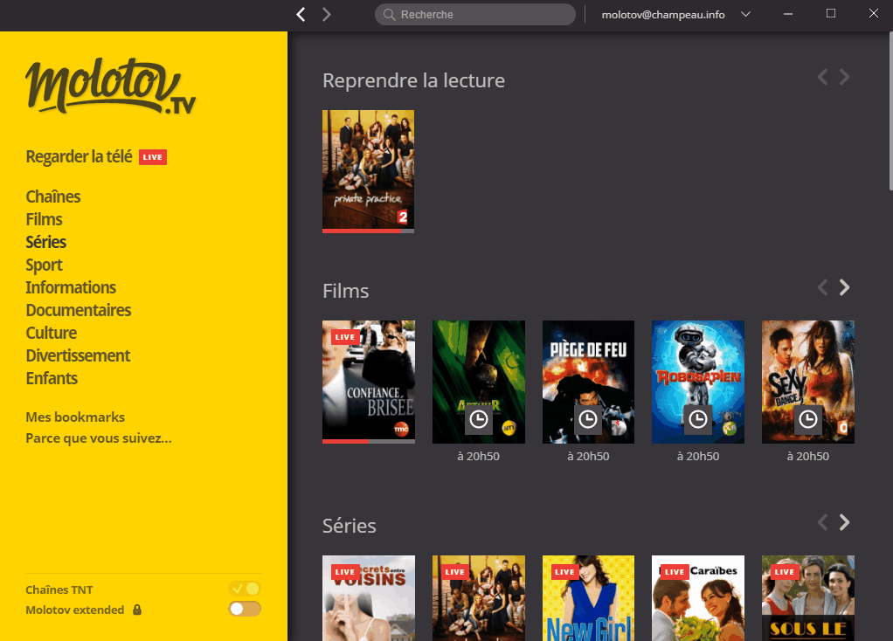
Task: Click the Private Practice playback progress bar
Action: point(368,231)
